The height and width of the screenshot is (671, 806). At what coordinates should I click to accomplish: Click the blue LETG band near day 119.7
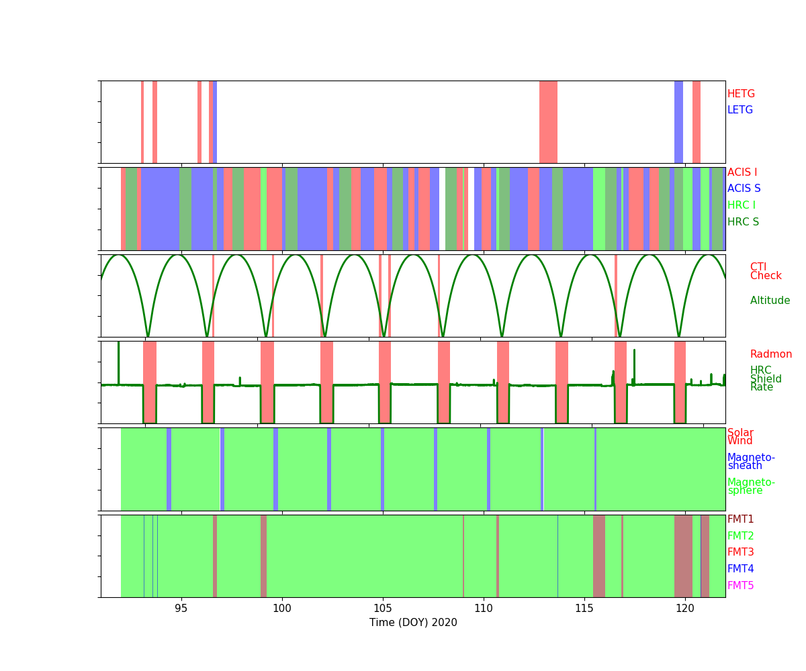(x=678, y=122)
